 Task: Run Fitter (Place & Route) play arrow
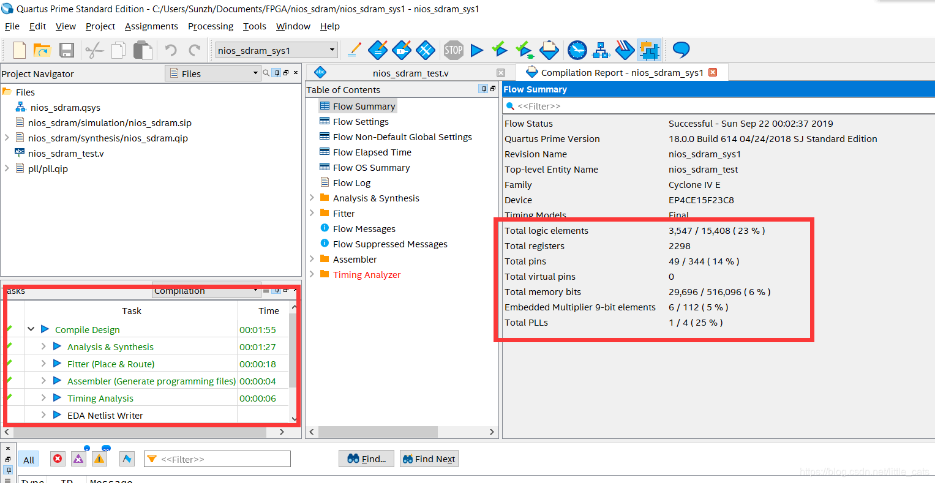57,364
